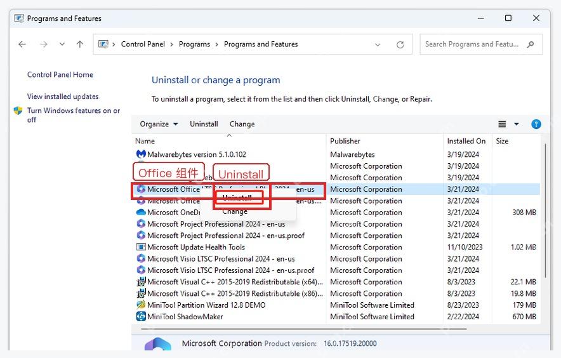Image resolution: width=561 pixels, height=358 pixels.
Task: Click Microsoft Visio en-us.proof icon
Action: tap(141, 270)
